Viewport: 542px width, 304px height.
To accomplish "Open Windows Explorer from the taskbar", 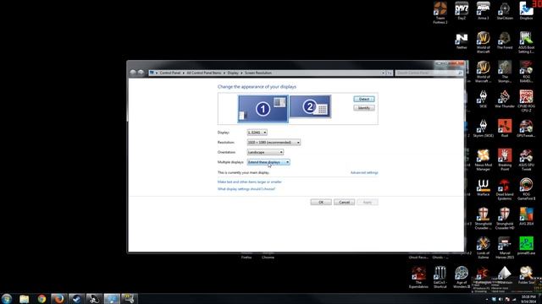I will point(24,299).
